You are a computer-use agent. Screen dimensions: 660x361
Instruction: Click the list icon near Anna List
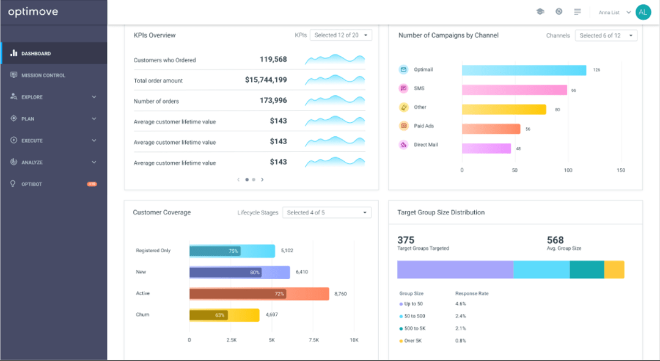point(577,12)
